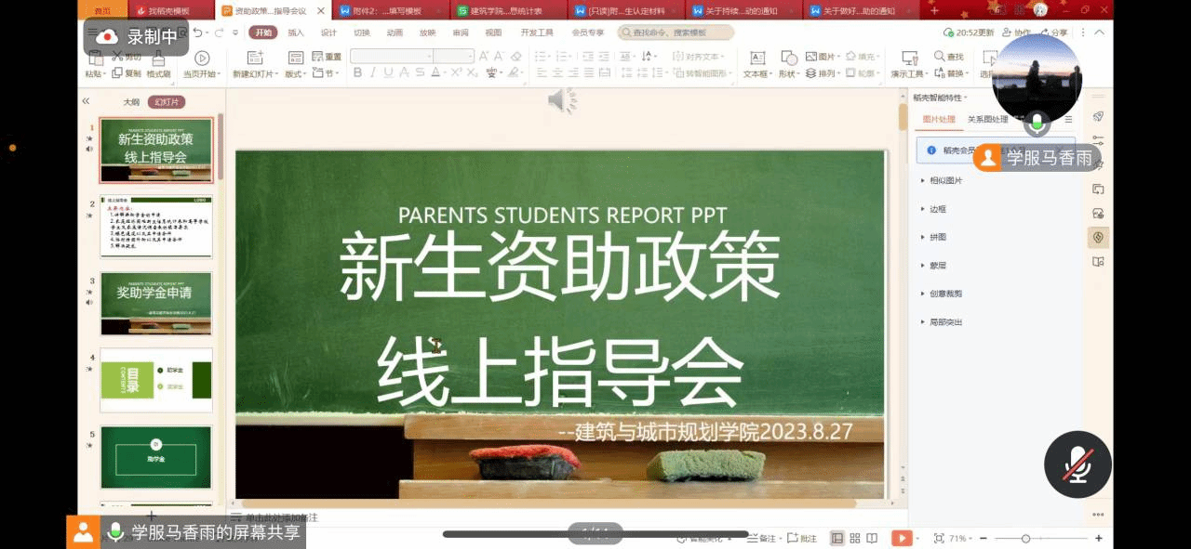Toggle Reading view in the status bar

click(x=872, y=538)
